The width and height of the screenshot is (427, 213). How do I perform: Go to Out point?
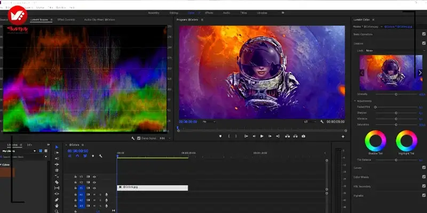[x=278, y=136]
